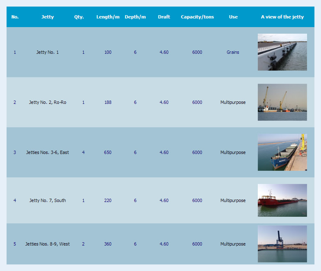Viewport: 321px width, 271px height.
Task: Click quantity 1 in Jetty No. 7 row
Action: tap(83, 200)
